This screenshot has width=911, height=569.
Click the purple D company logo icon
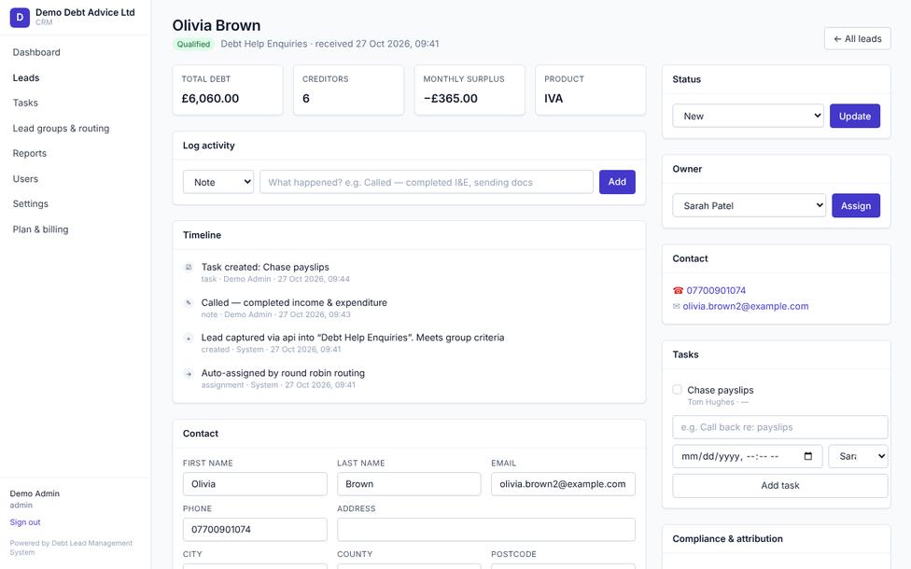pyautogui.click(x=20, y=18)
